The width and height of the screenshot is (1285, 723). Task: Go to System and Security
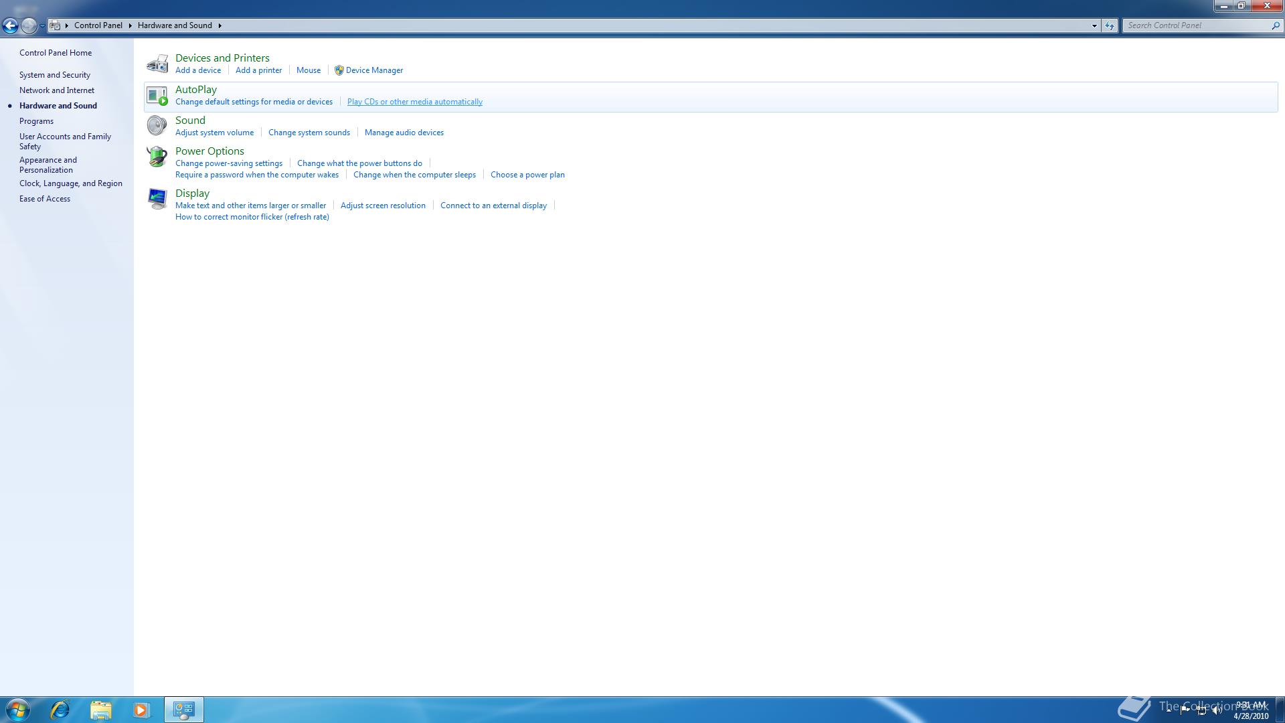[x=55, y=75]
